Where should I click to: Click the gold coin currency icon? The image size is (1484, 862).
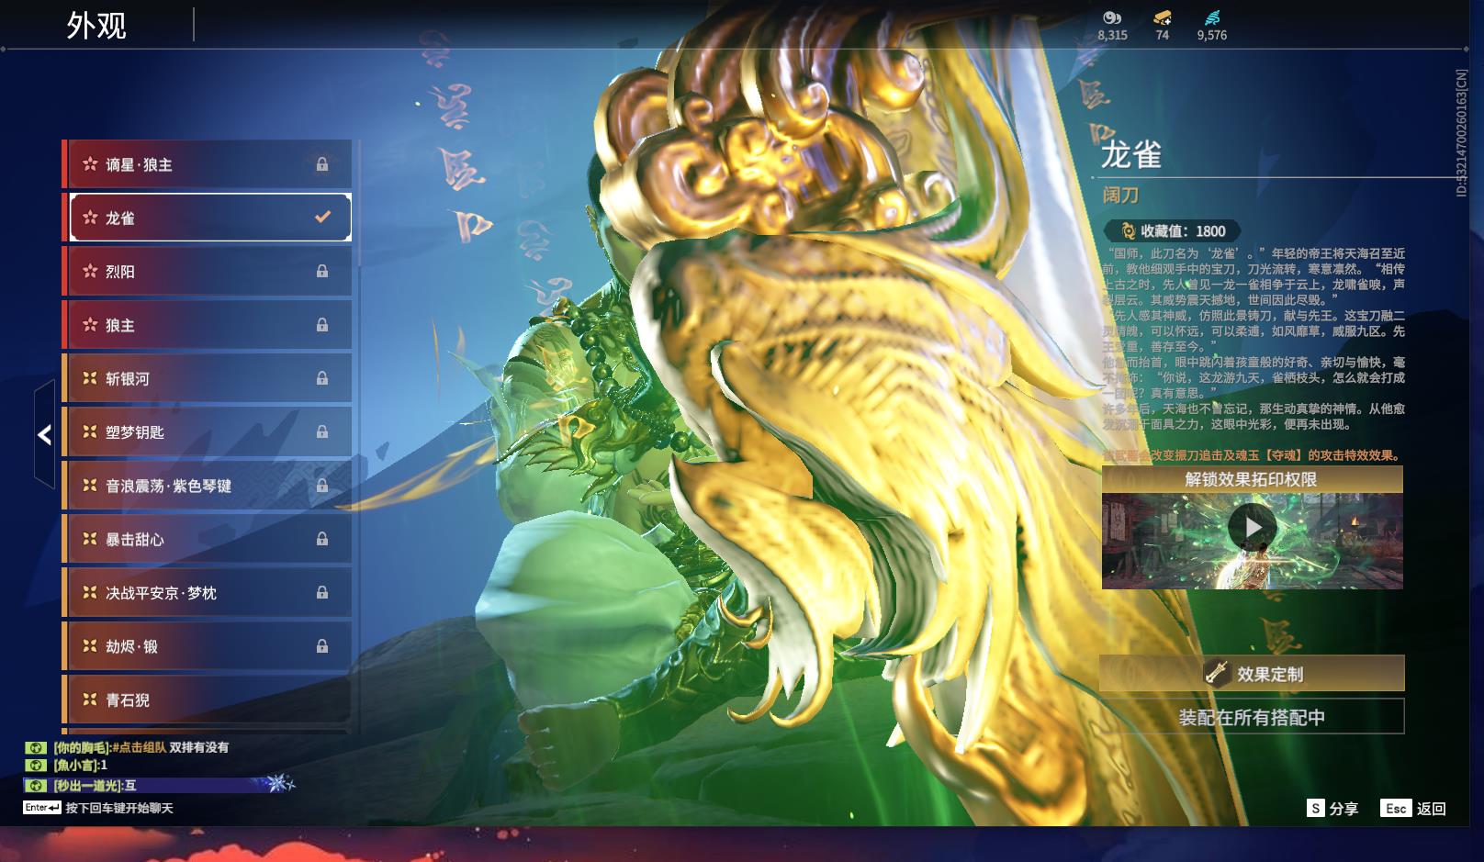coord(1112,17)
